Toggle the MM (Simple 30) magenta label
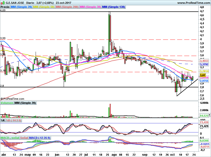 90,7
